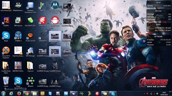Show hidden system tray icons

coord(144,94)
